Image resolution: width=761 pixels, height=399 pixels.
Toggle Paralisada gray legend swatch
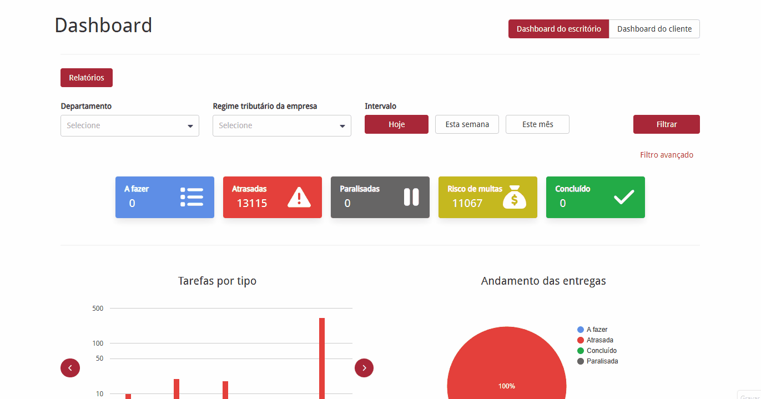tap(581, 361)
